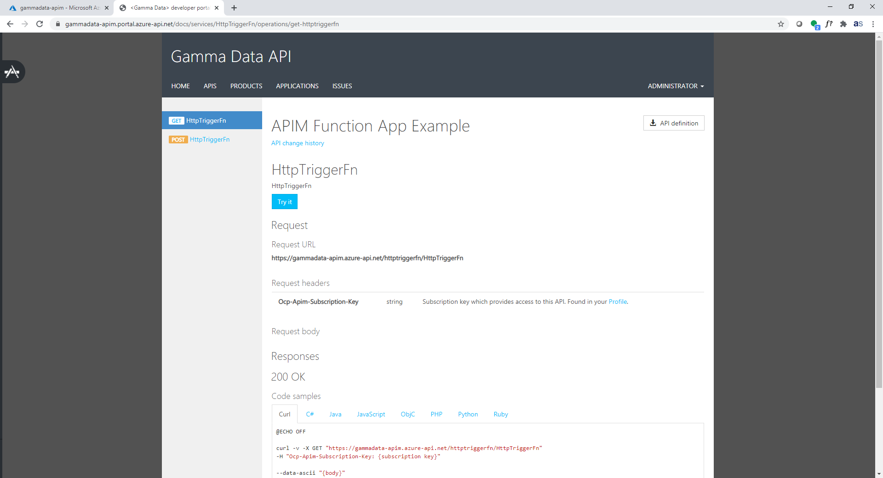Close the gammadata-apim Microsoft Azure tab
The image size is (883, 478).
pyautogui.click(x=107, y=8)
